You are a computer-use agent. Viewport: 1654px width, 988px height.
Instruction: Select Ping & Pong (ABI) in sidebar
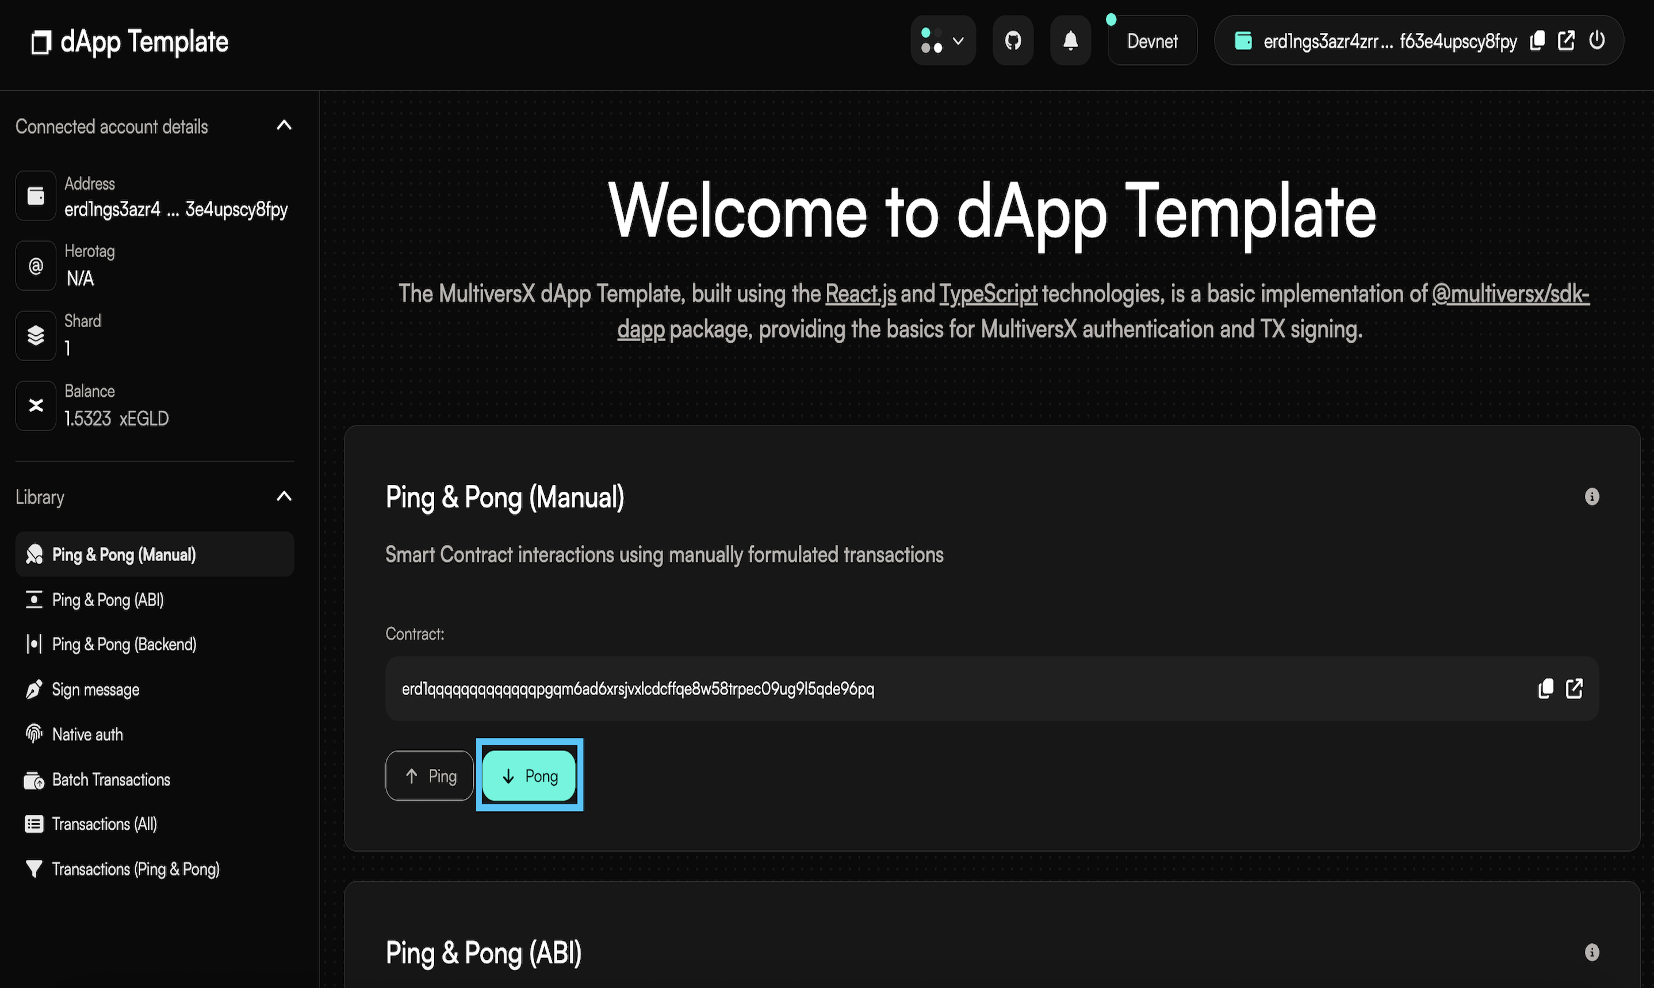[x=108, y=600]
